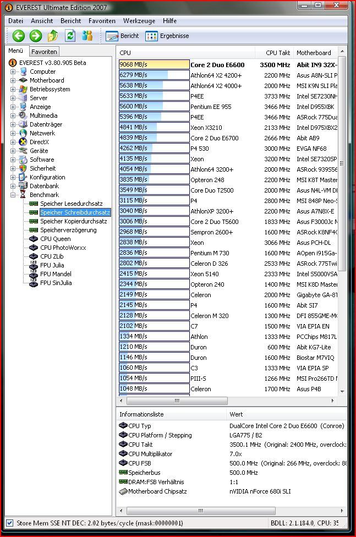Click the users/community toolbar icon
The width and height of the screenshot is (356, 537).
pyautogui.click(x=87, y=36)
